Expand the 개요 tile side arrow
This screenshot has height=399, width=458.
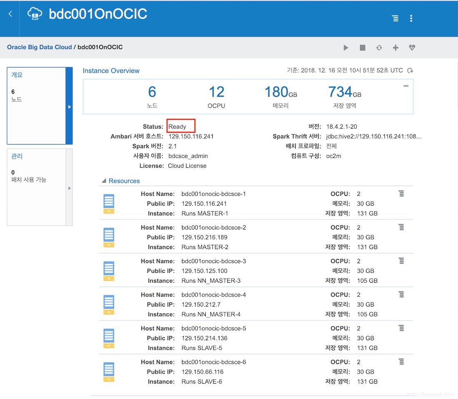[x=69, y=107]
